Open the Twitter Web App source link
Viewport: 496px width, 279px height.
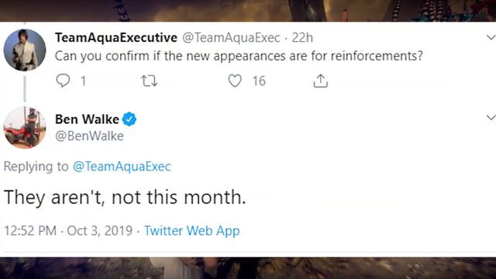[192, 231]
